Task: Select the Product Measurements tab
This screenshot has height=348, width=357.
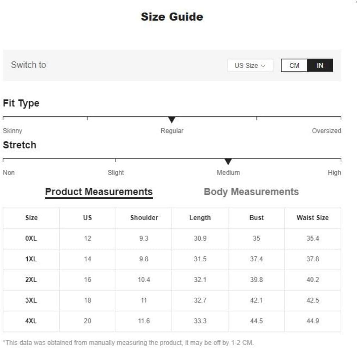Action: coord(99,192)
